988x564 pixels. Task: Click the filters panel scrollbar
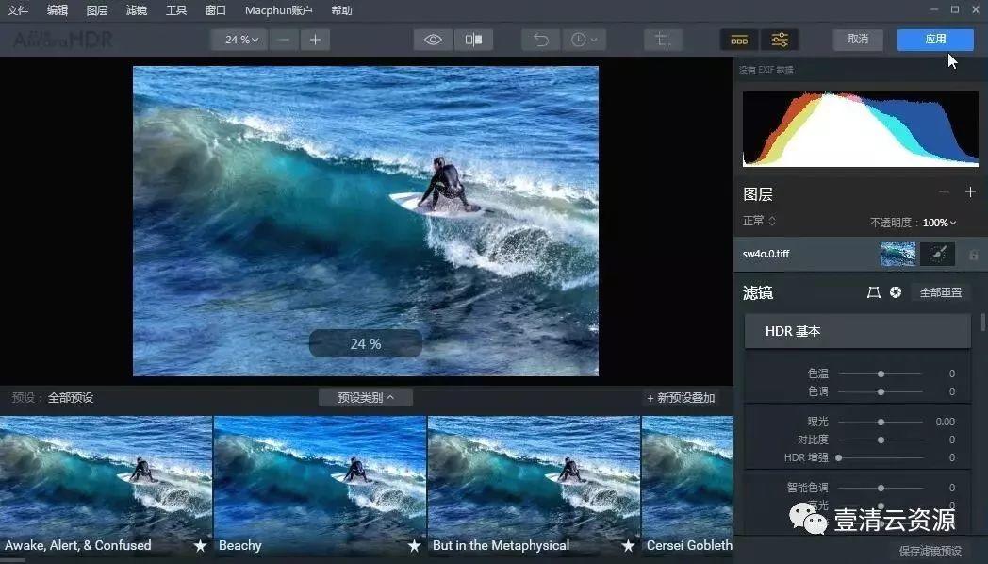[x=983, y=322]
